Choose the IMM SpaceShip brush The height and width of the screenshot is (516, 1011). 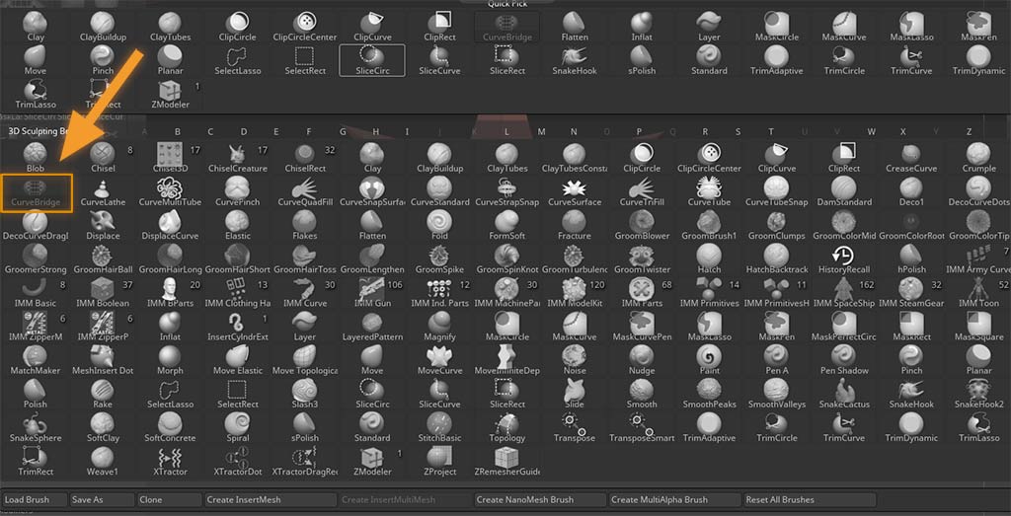coord(843,292)
